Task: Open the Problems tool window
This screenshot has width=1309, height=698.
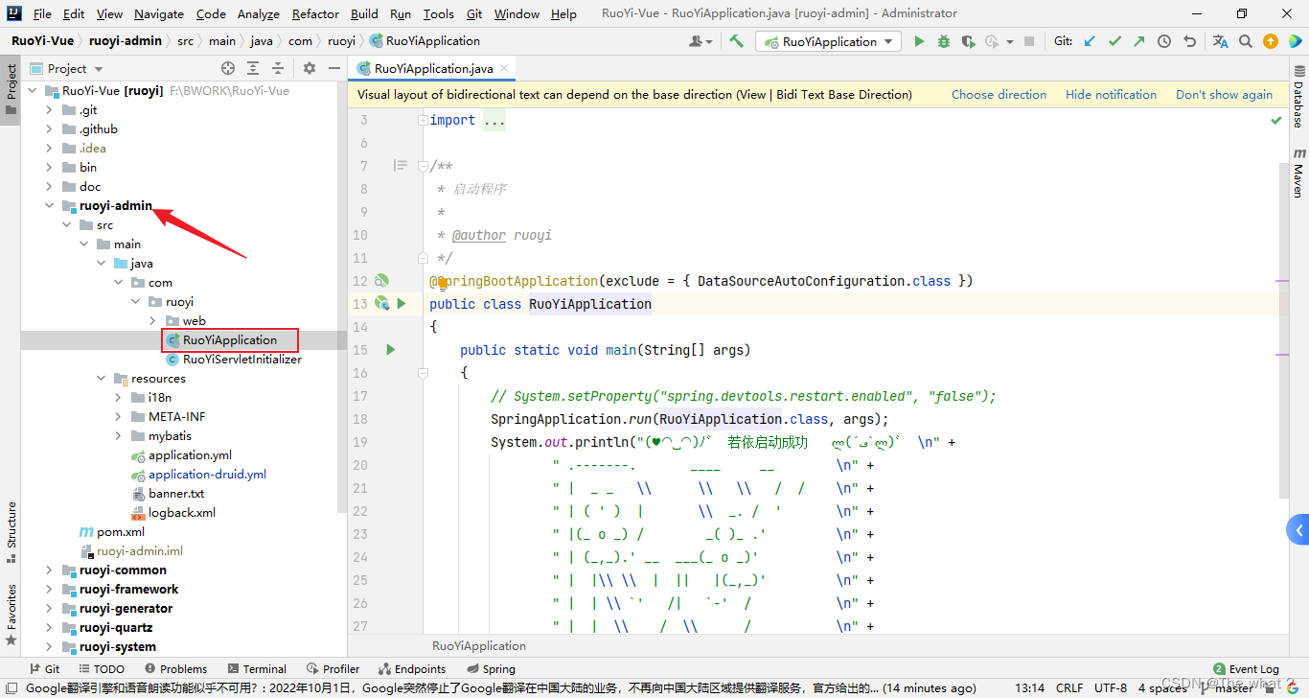Action: tap(175, 669)
